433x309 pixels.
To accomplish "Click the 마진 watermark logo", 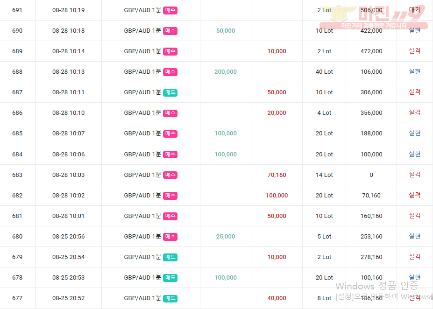I will tap(379, 17).
